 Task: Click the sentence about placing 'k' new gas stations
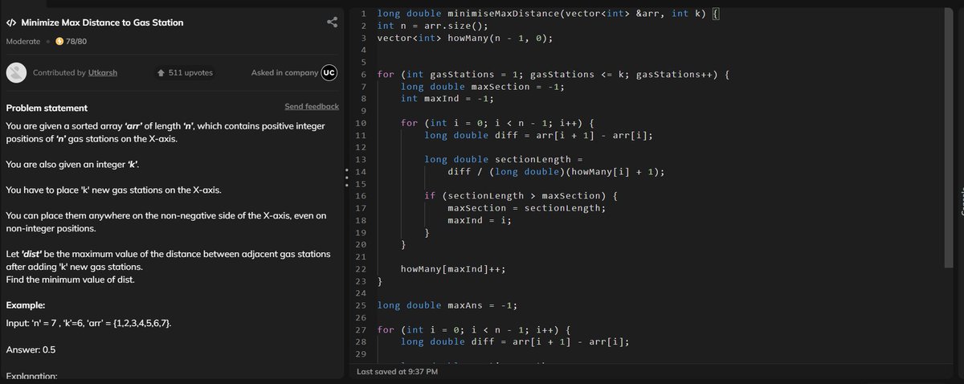pos(113,190)
